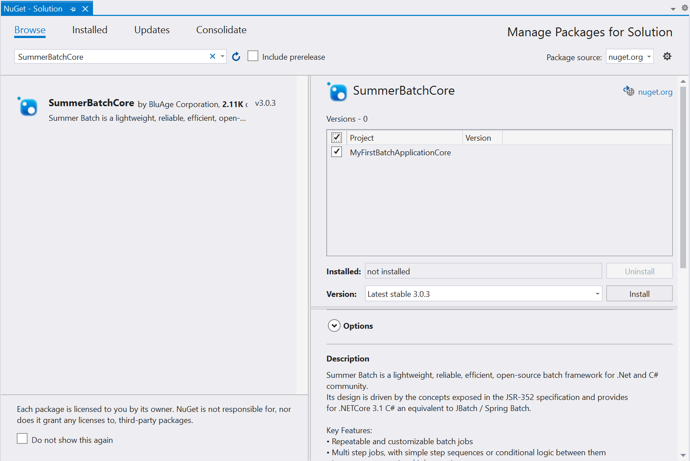
Task: Refresh the package search results
Action: pos(236,57)
